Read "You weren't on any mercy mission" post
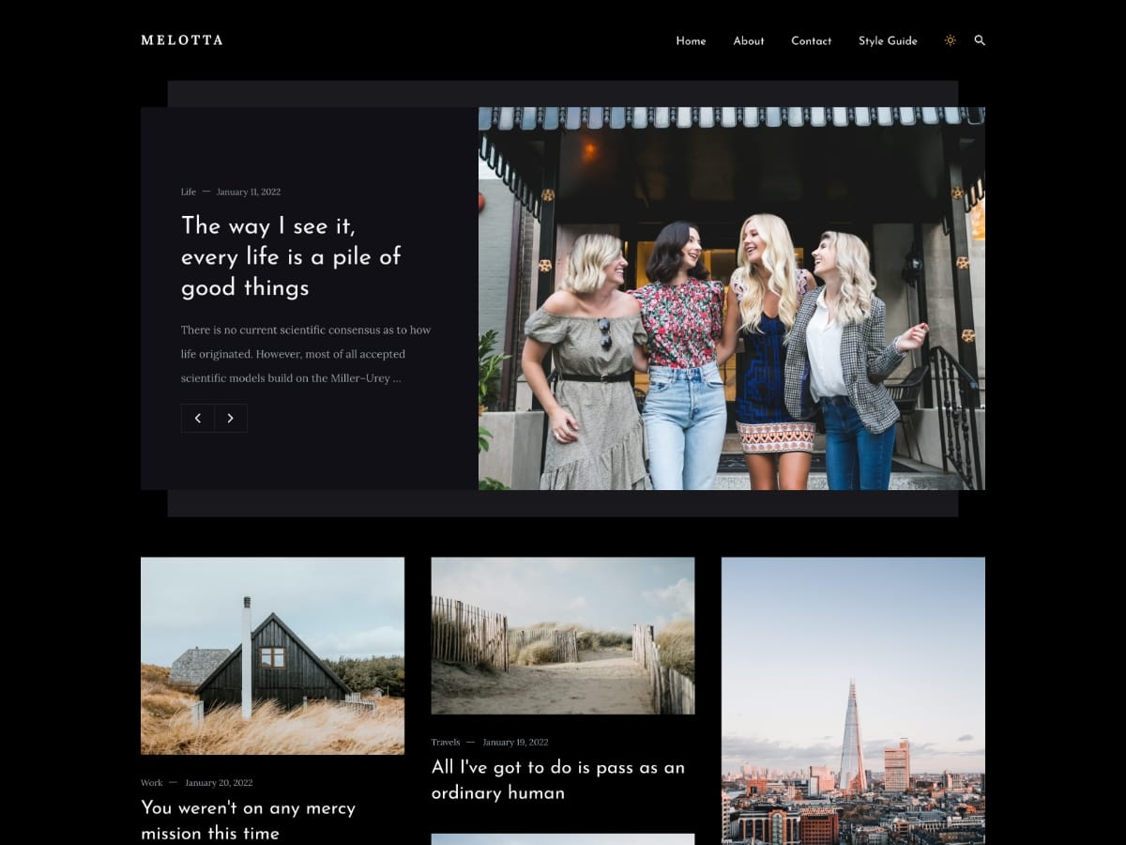 click(248, 820)
